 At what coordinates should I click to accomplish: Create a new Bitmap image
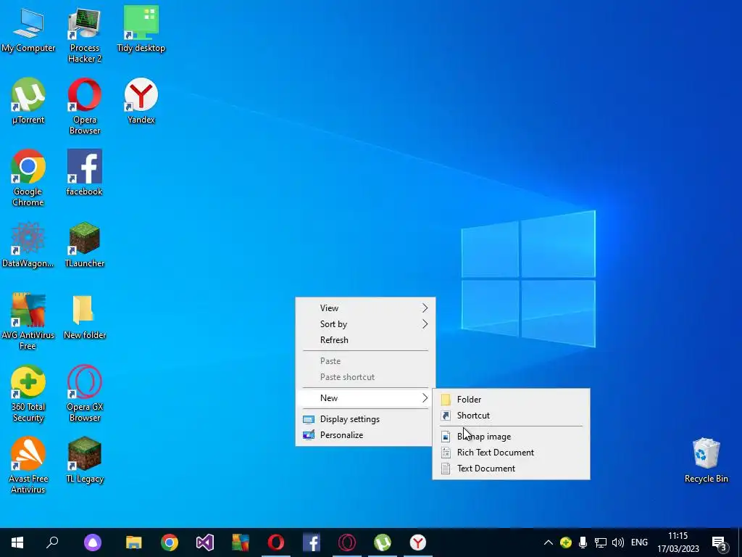tap(511, 437)
